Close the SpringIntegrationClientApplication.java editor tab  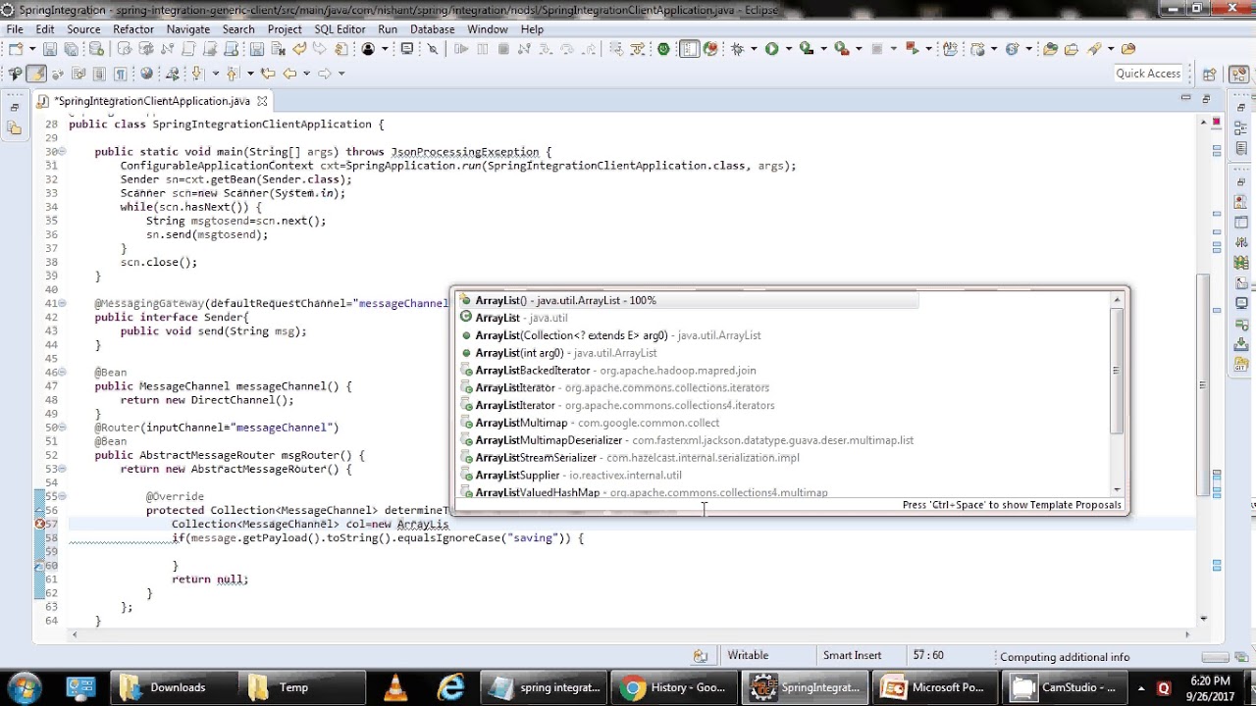pyautogui.click(x=262, y=101)
